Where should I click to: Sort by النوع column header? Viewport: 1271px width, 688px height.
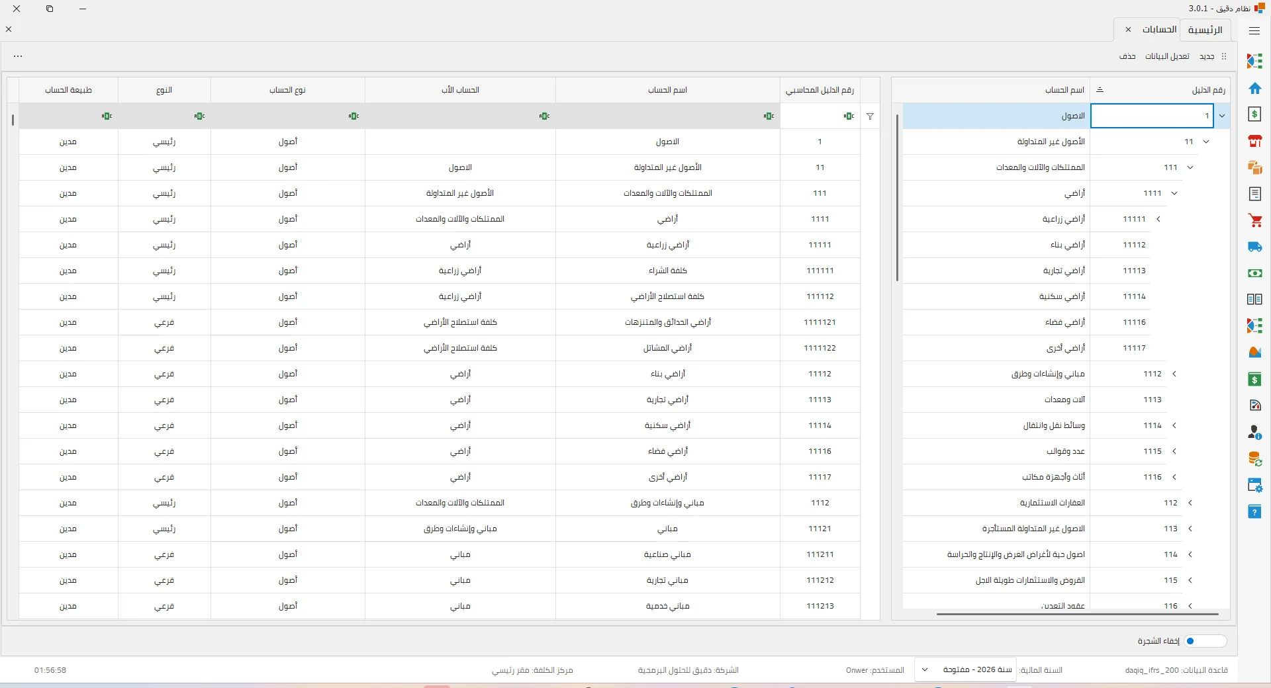pos(164,90)
